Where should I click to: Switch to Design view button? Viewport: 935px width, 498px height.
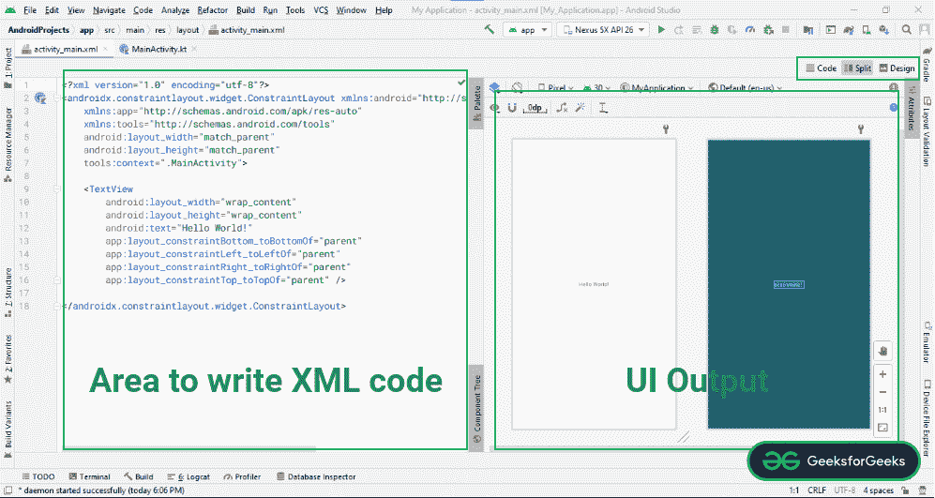pyautogui.click(x=897, y=68)
